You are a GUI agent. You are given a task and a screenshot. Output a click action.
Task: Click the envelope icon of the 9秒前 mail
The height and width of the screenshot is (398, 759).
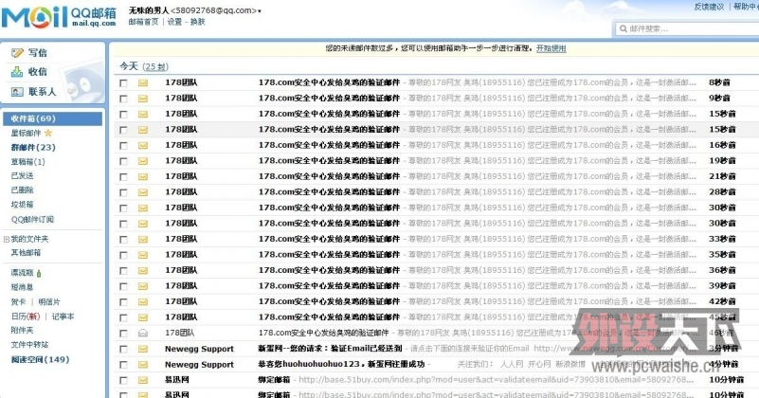coord(143,99)
